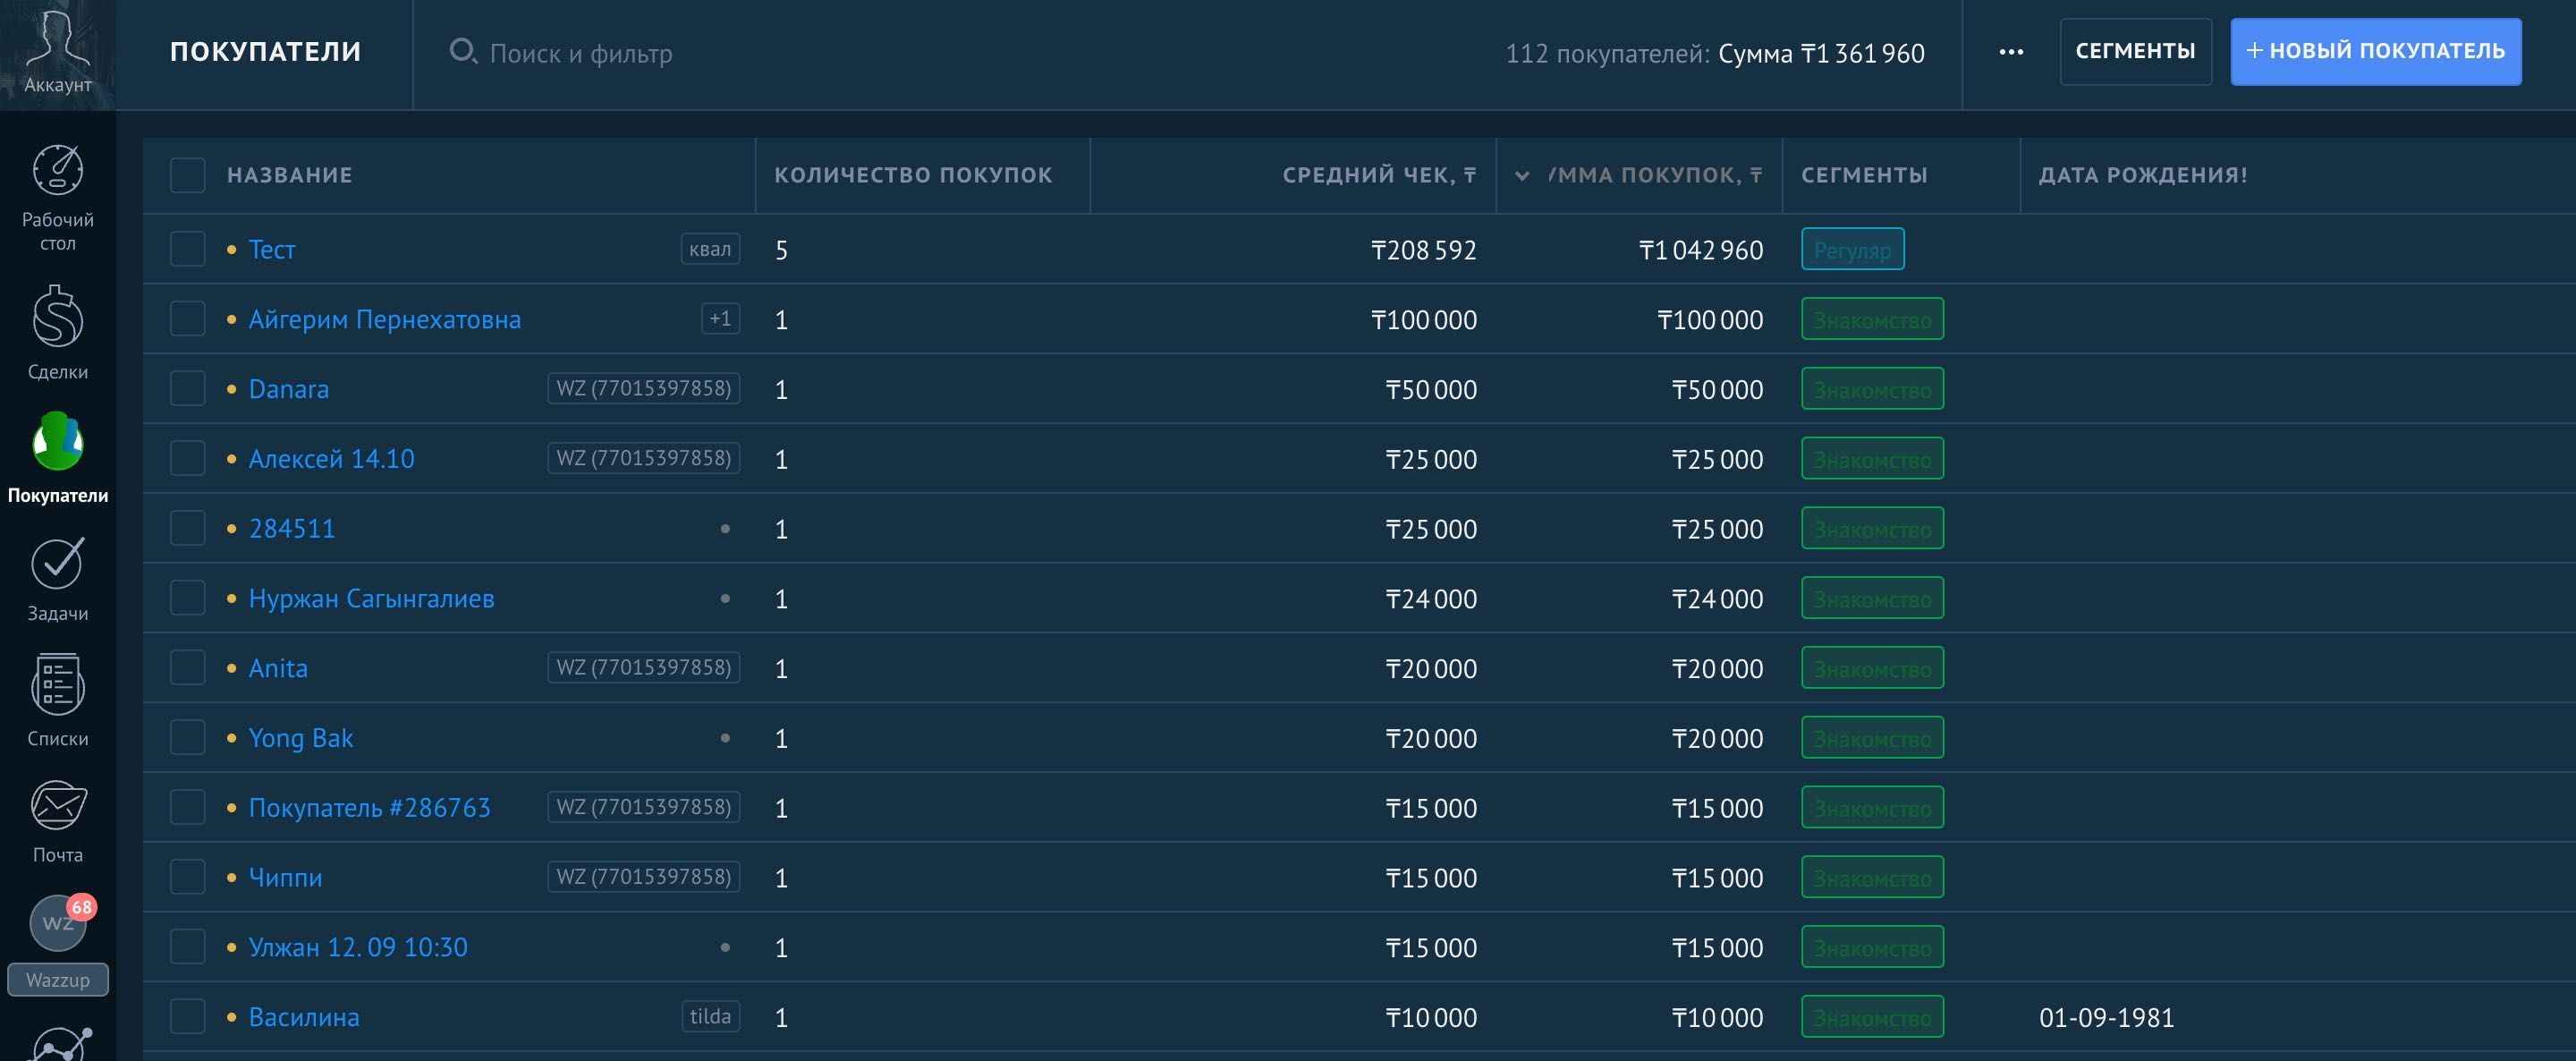
Task: Click the Wazzup label button
Action: [x=58, y=980]
